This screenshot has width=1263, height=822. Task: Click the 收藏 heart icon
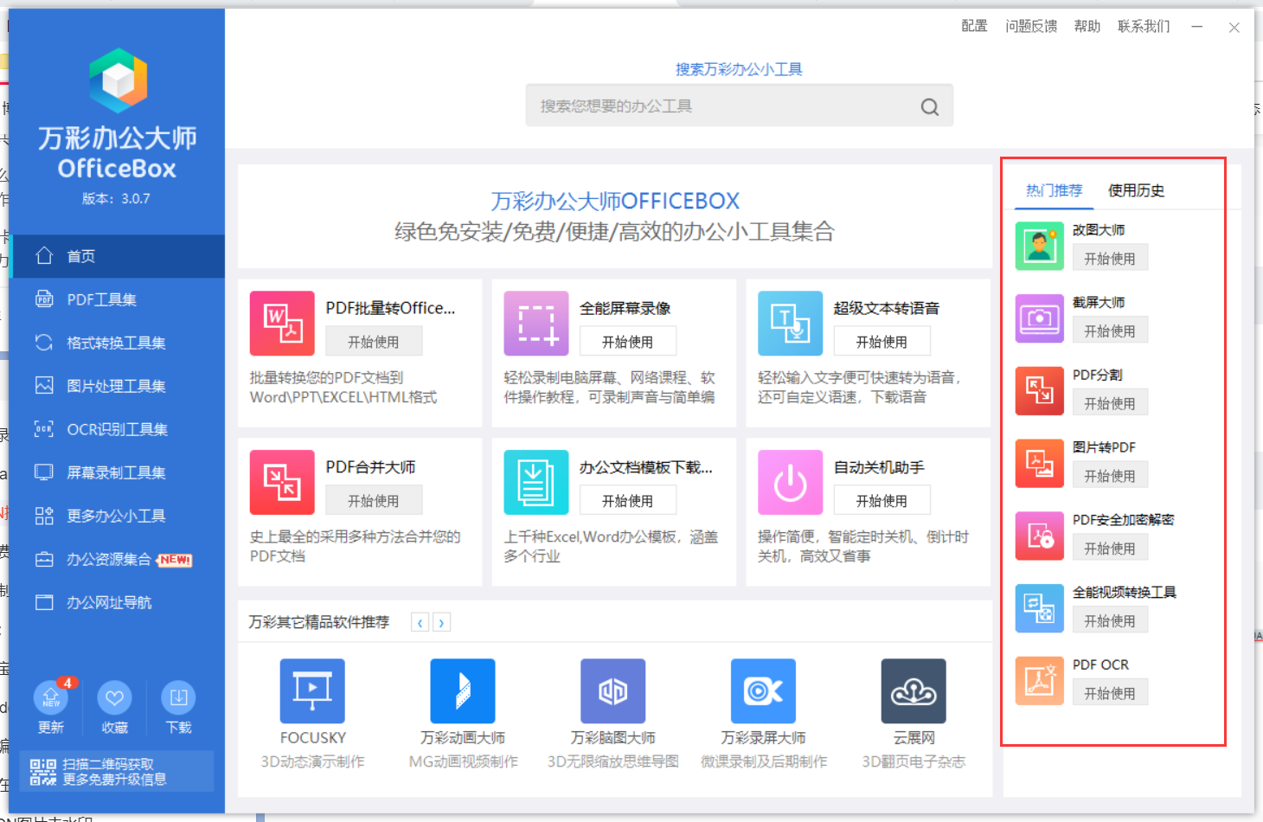114,697
